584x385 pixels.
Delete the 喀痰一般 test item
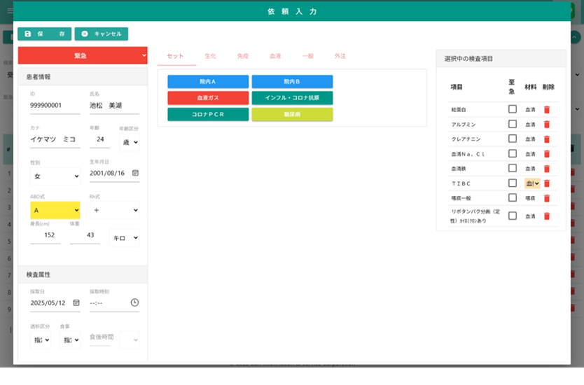click(547, 198)
